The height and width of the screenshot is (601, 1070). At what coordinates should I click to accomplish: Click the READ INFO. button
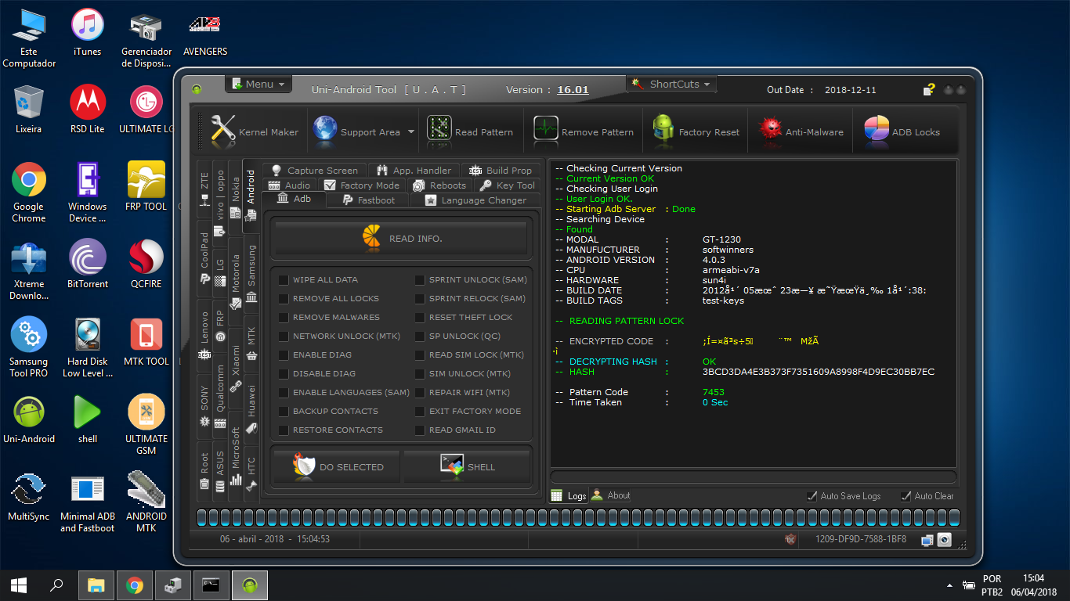click(399, 238)
